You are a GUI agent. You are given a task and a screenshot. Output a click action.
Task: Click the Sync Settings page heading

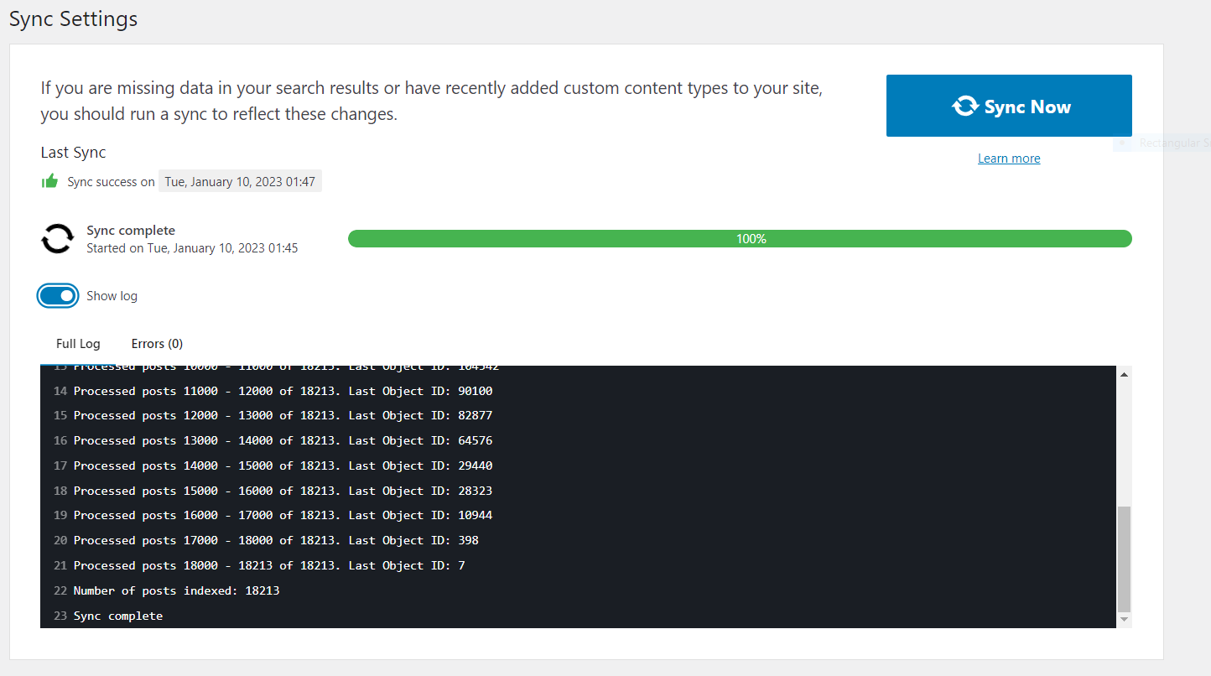(x=73, y=18)
